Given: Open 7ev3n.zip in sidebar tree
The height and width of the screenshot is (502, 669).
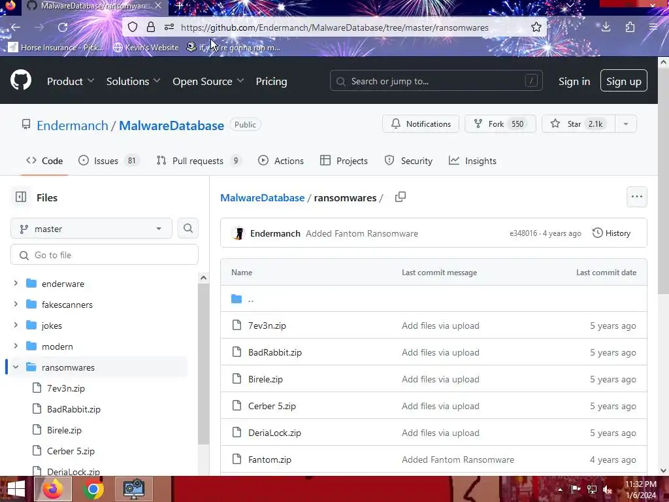Looking at the screenshot, I should pos(66,388).
